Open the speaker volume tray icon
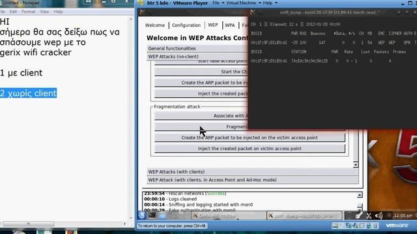417x234 pixels. [379, 215]
